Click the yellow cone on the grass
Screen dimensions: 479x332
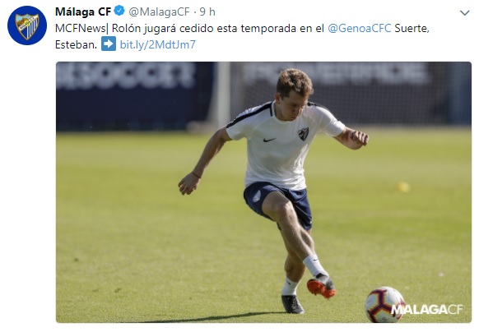404,187
